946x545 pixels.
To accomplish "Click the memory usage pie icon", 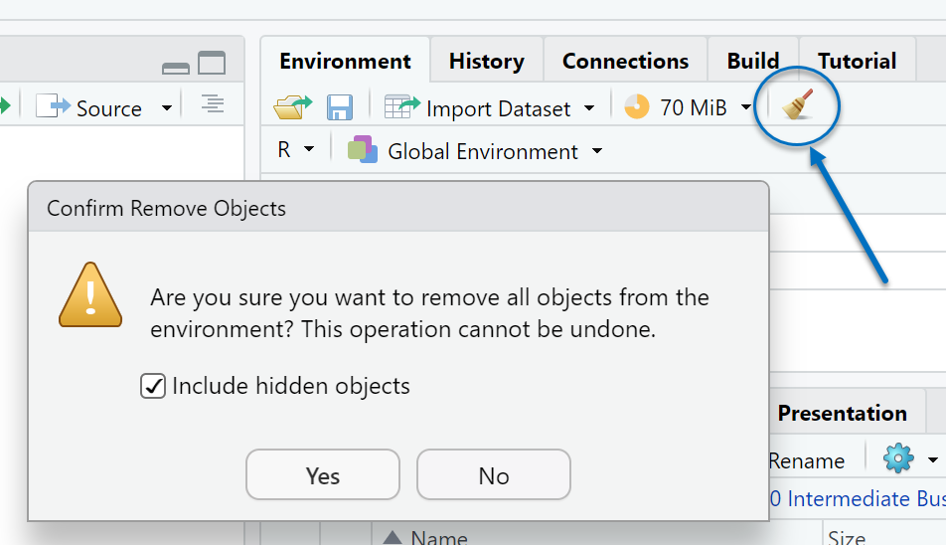I will pyautogui.click(x=637, y=107).
